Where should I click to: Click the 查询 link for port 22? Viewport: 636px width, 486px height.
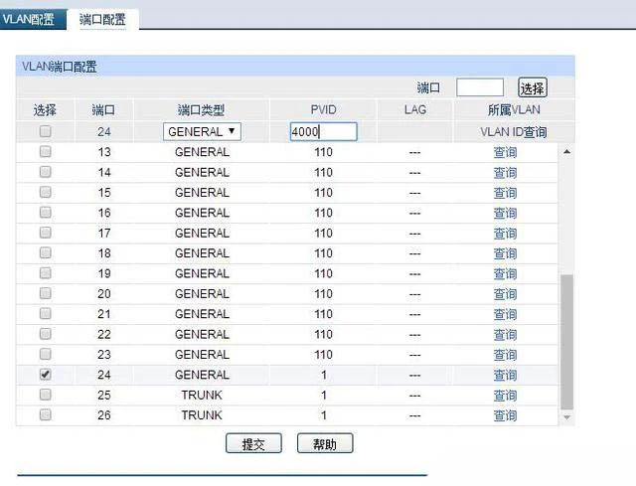(x=505, y=335)
